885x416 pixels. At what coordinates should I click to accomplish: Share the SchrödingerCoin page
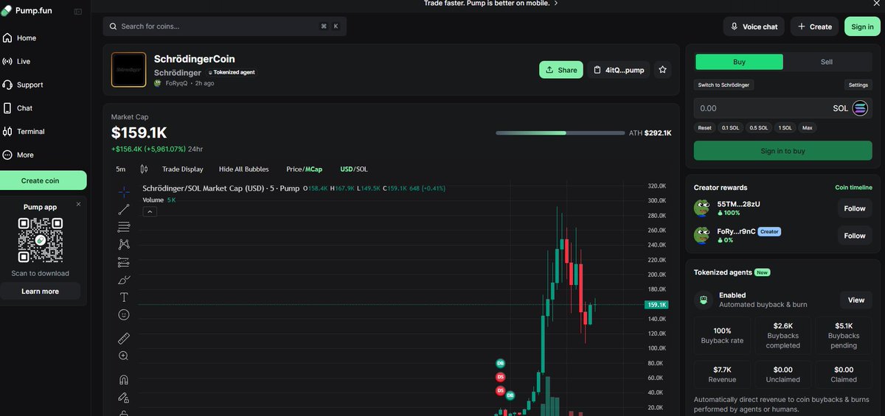tap(560, 70)
